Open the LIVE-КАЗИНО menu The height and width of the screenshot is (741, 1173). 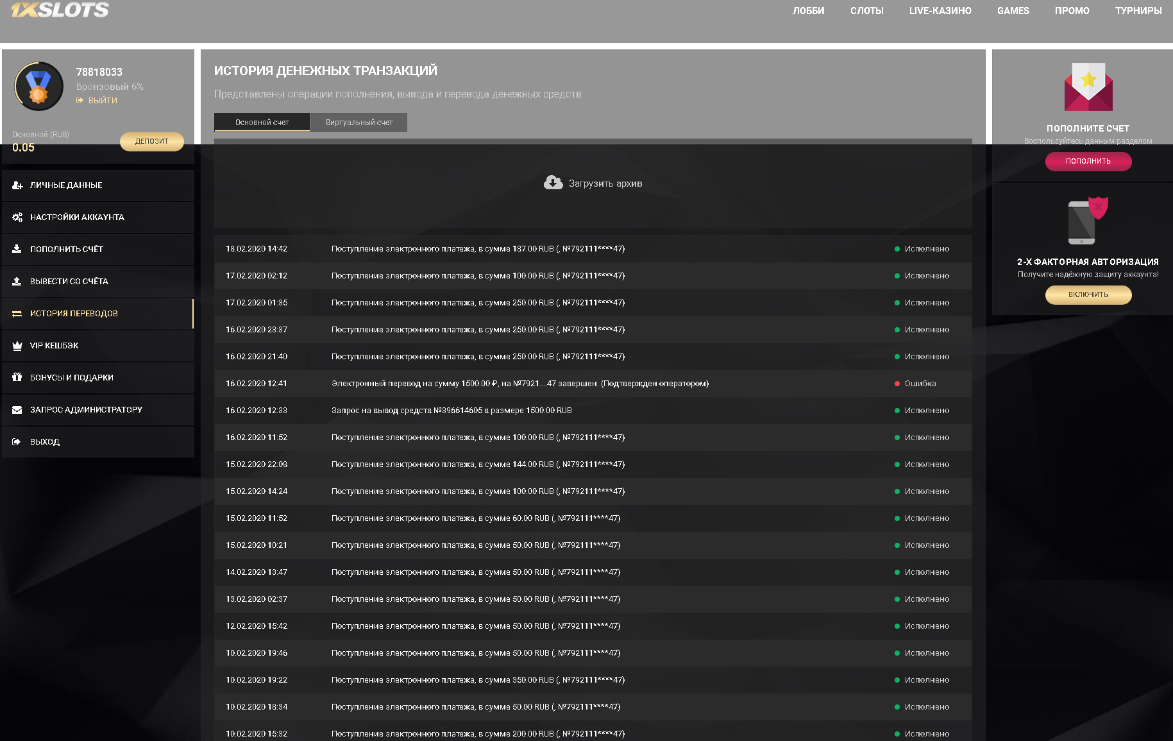click(x=940, y=11)
